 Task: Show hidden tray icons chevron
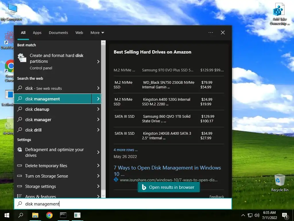tap(243, 215)
